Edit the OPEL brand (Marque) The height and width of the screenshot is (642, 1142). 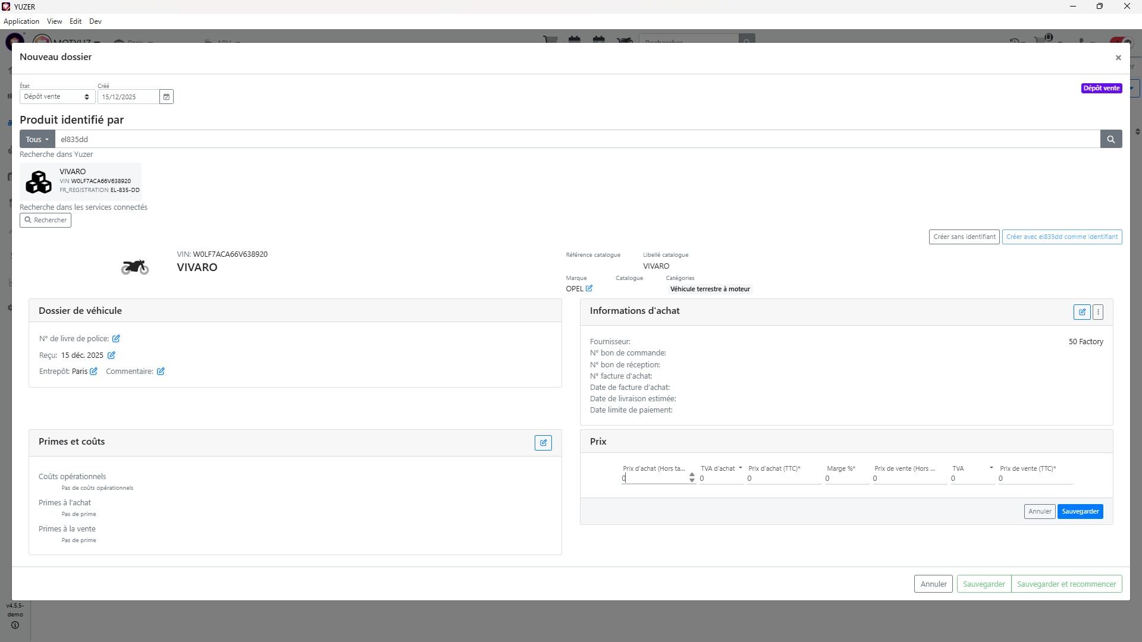coord(589,289)
